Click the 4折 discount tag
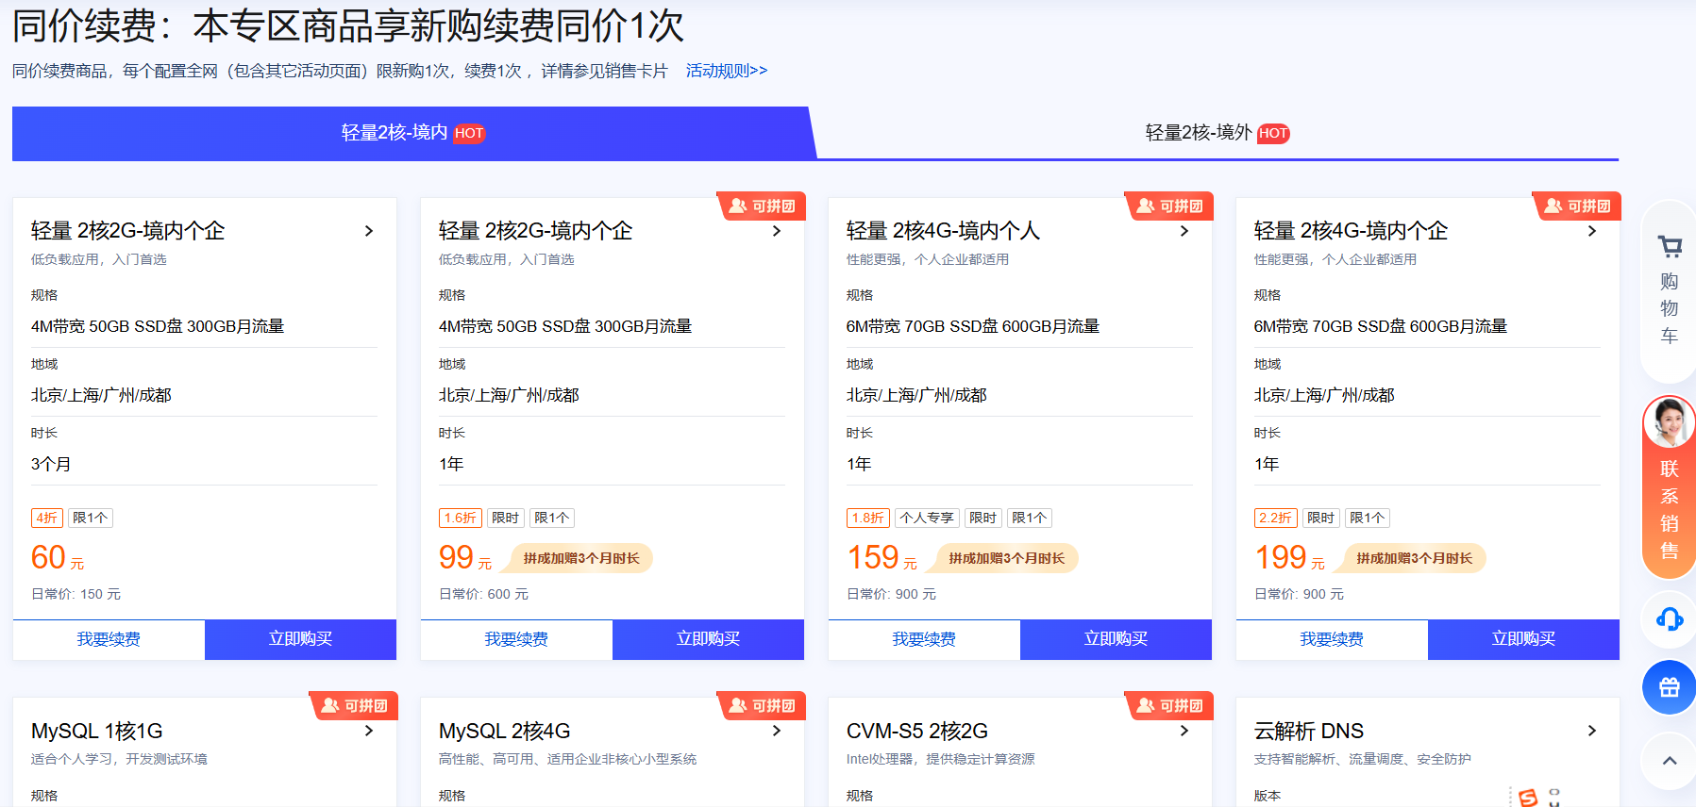This screenshot has height=807, width=1696. point(47,518)
